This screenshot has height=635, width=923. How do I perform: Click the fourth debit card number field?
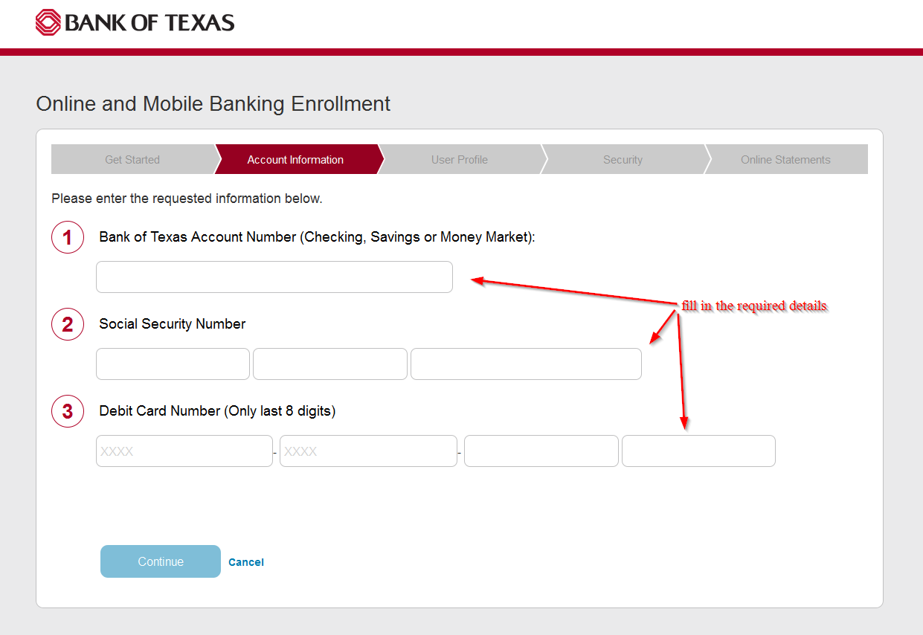[698, 451]
